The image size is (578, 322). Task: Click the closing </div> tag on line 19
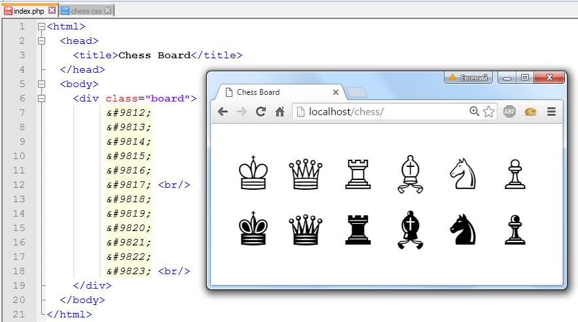(x=92, y=285)
